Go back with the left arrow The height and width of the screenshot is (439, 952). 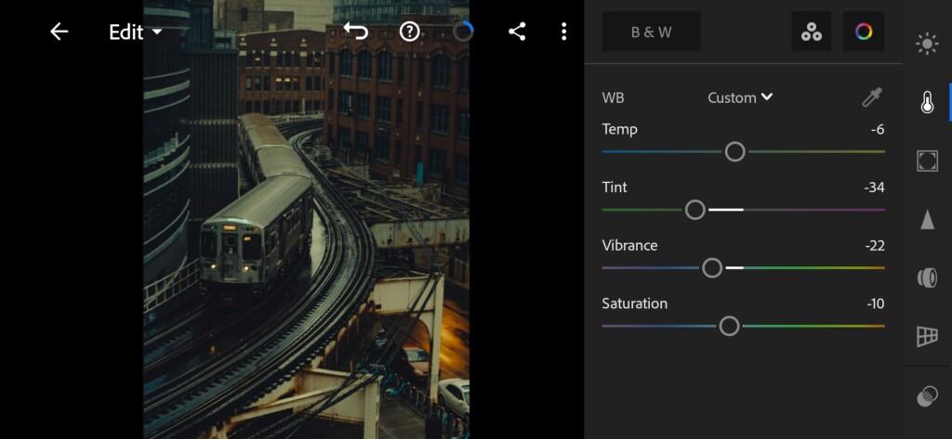pos(59,32)
